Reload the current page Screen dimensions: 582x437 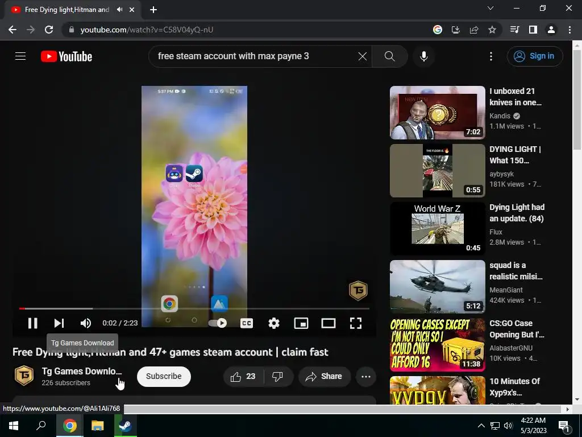(49, 30)
